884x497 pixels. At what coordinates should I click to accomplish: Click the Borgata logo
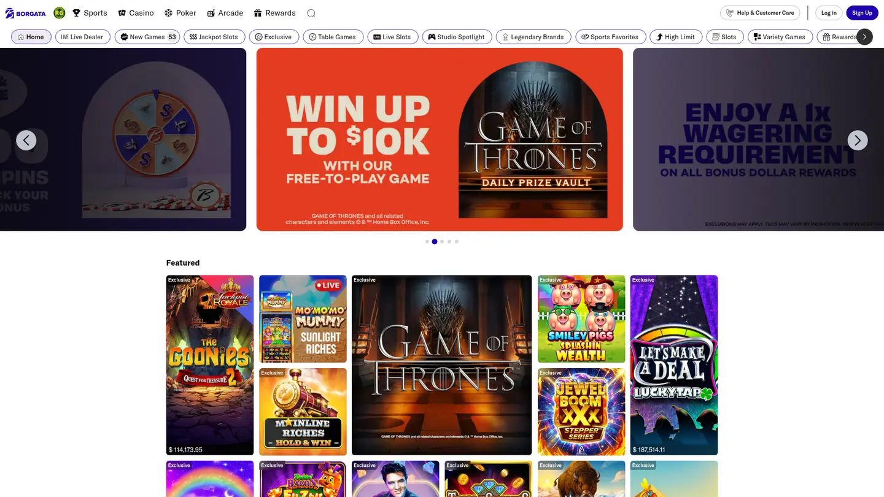click(x=26, y=13)
